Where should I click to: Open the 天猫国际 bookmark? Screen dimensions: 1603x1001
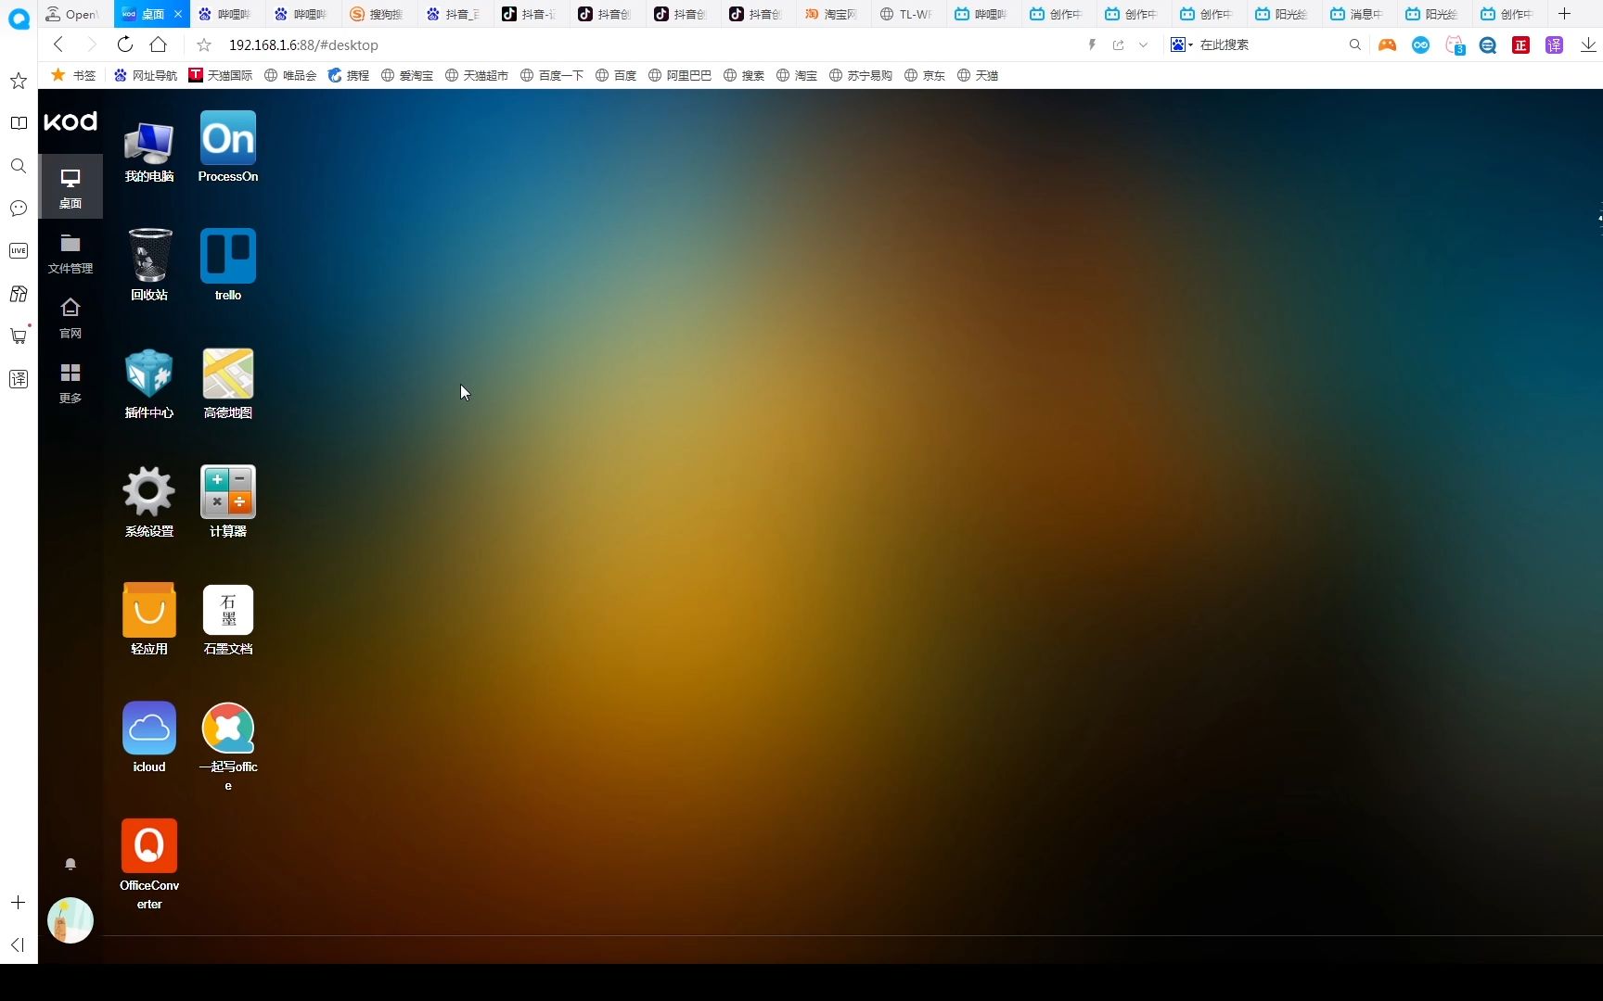point(221,75)
